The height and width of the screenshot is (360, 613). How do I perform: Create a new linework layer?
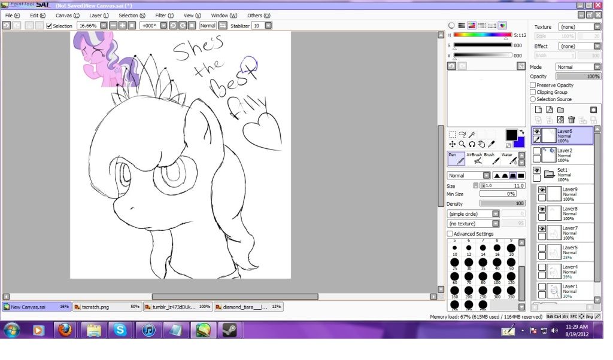click(550, 109)
